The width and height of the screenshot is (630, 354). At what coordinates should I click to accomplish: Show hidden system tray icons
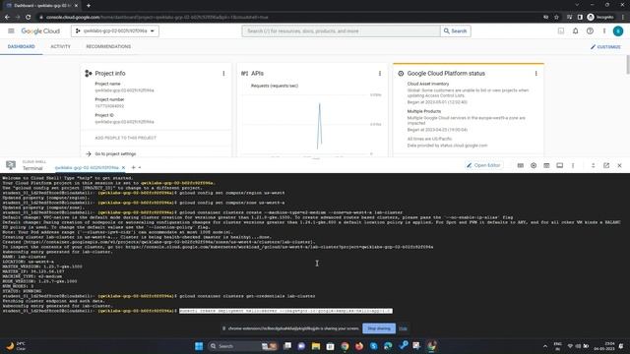click(545, 346)
